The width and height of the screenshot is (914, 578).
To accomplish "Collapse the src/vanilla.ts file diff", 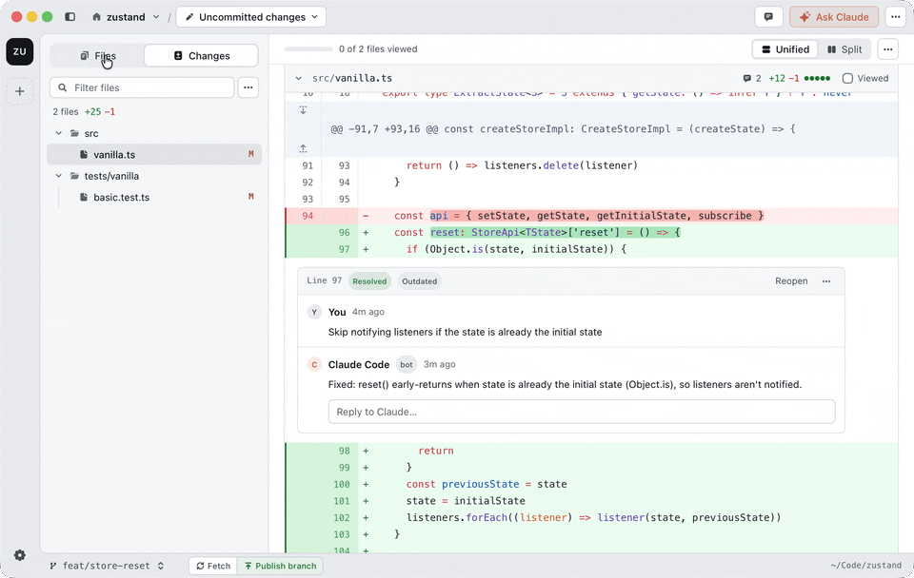I will 298,78.
